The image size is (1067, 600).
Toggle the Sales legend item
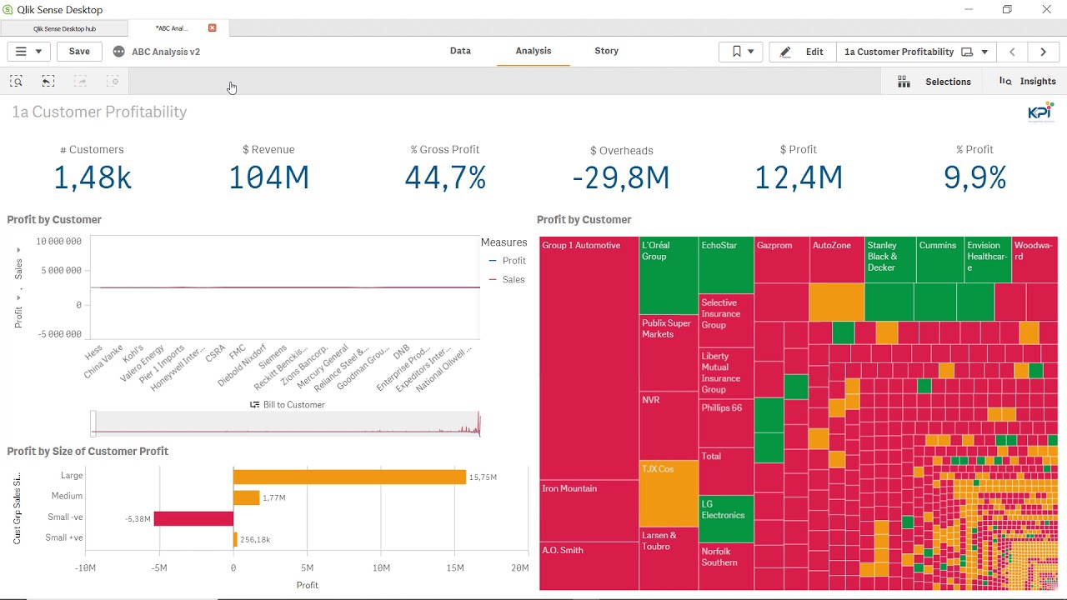pyautogui.click(x=507, y=280)
